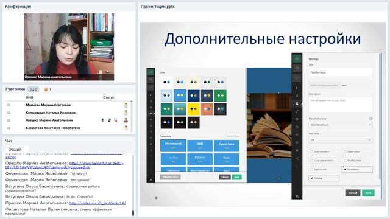Viewport: 390px width, 219px height.
Task: Click the ФИО column header
Action: pyautogui.click(x=29, y=97)
